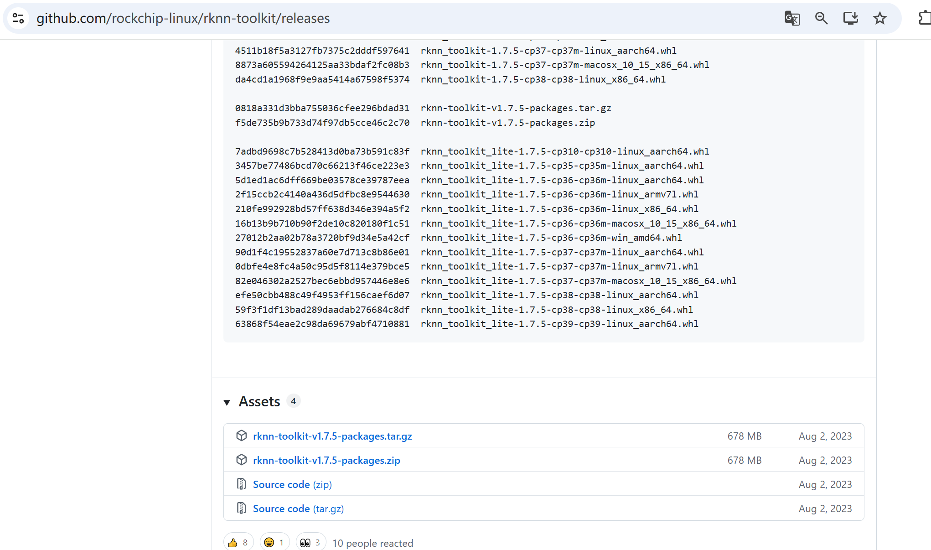The height and width of the screenshot is (550, 931).
Task: Download rknn-toolkit-v1.7.5-packages.zip
Action: coord(326,460)
